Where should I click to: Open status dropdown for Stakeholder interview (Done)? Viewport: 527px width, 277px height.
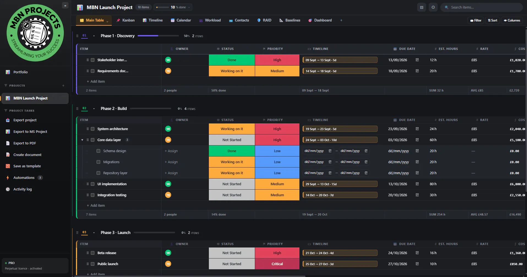click(x=232, y=60)
